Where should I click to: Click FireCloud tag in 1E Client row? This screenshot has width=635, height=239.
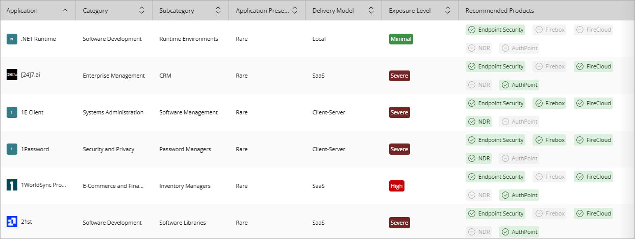point(593,103)
